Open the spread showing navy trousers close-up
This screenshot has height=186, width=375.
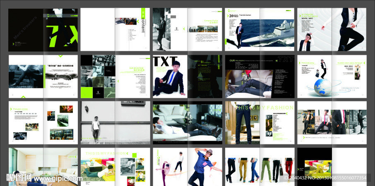click(260, 122)
